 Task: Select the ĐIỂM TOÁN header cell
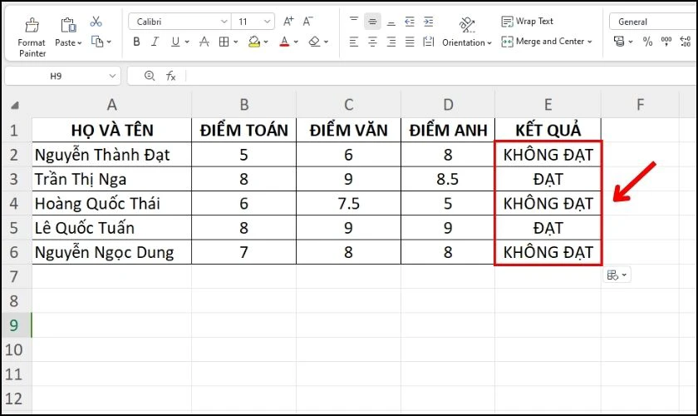coord(244,130)
